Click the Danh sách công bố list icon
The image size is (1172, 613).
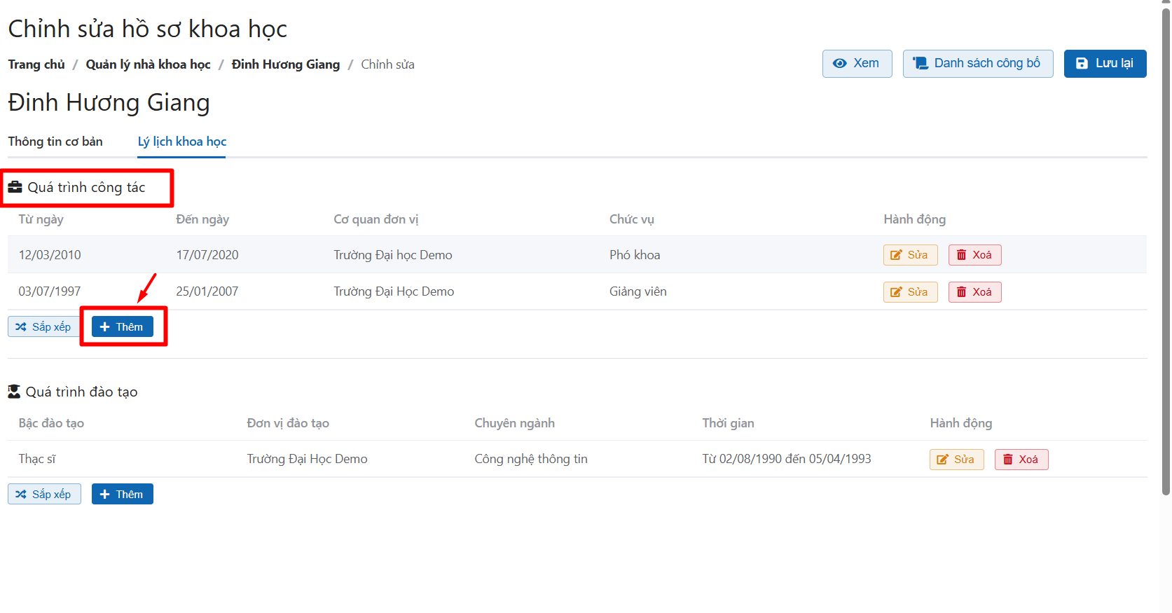pos(920,64)
